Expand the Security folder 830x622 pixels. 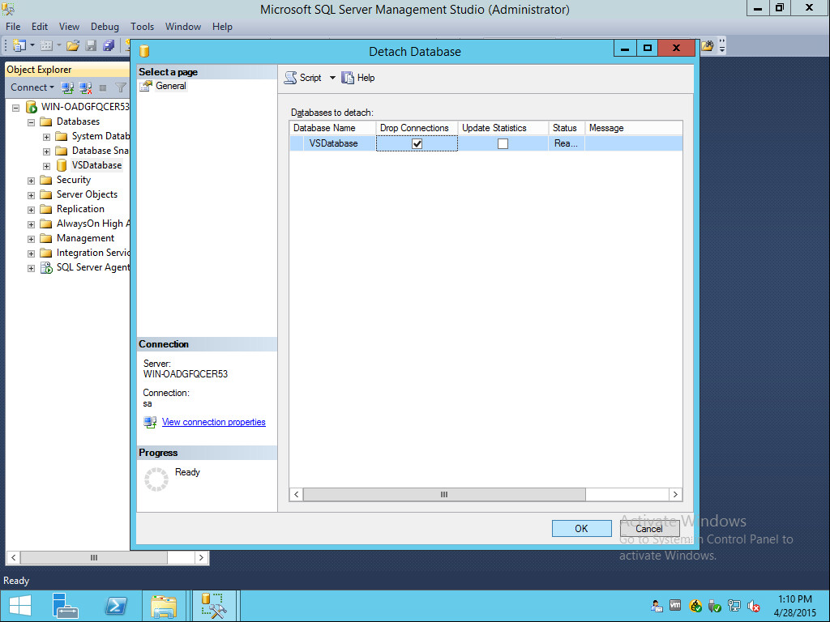click(32, 181)
